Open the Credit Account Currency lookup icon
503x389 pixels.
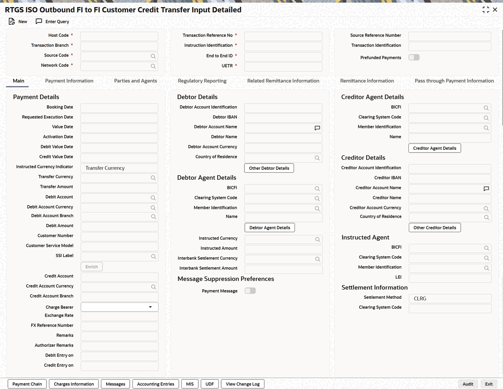pos(154,287)
